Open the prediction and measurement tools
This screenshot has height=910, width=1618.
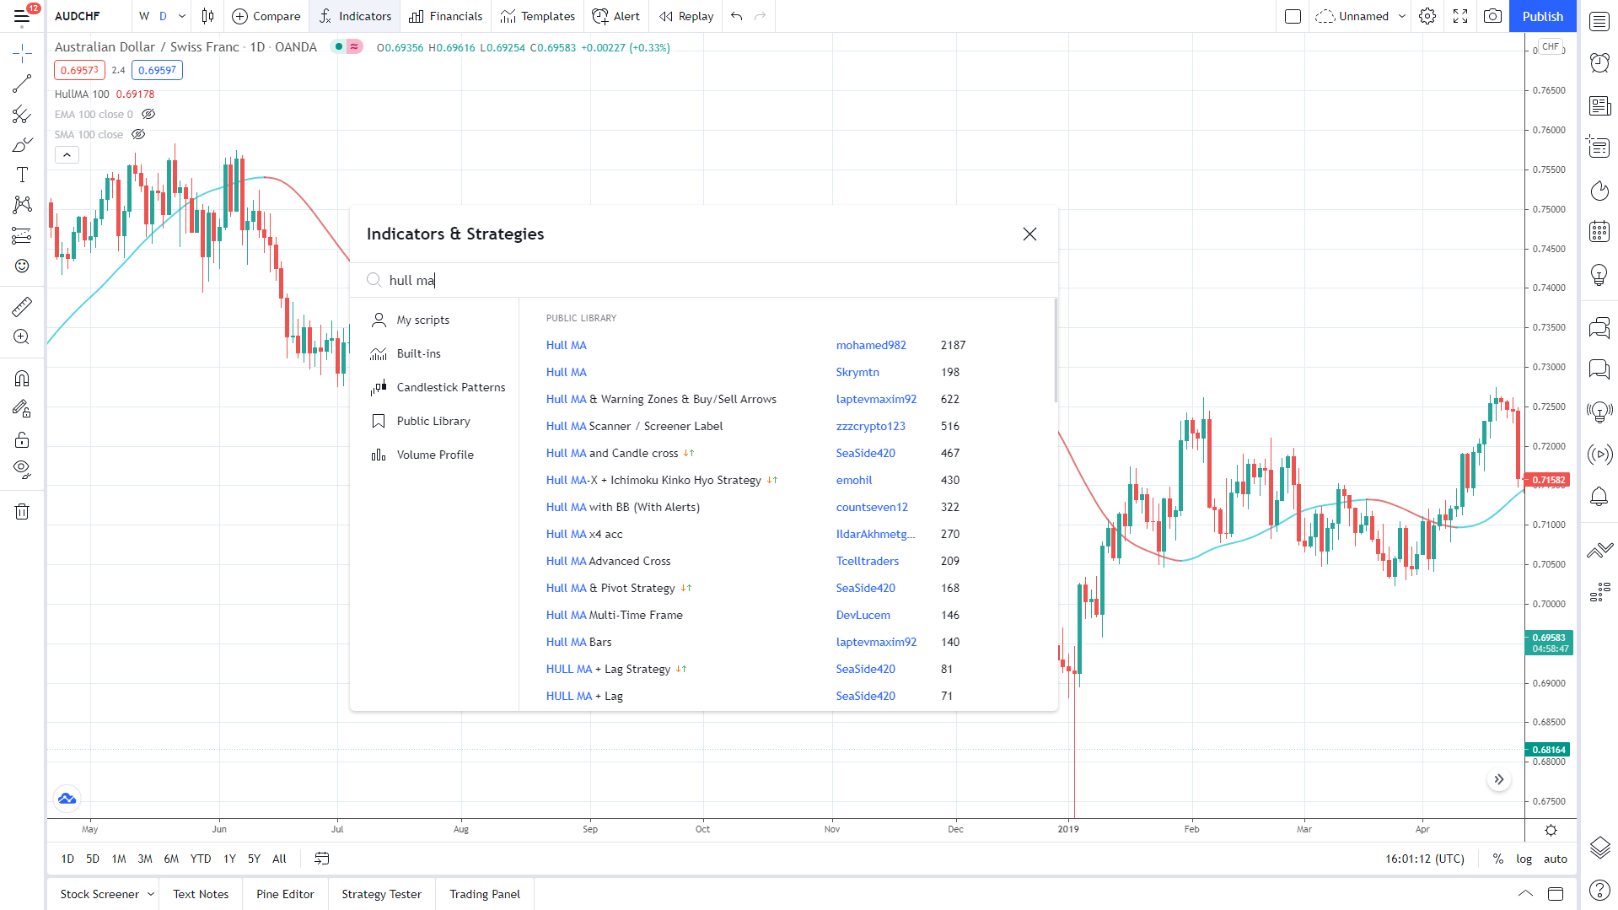22,235
